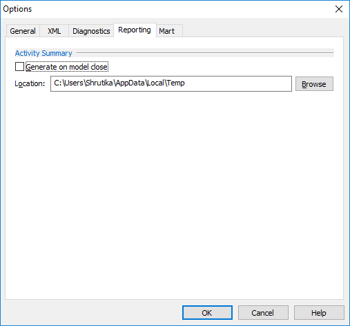Click the Location: label
350x326 pixels.
tap(30, 83)
